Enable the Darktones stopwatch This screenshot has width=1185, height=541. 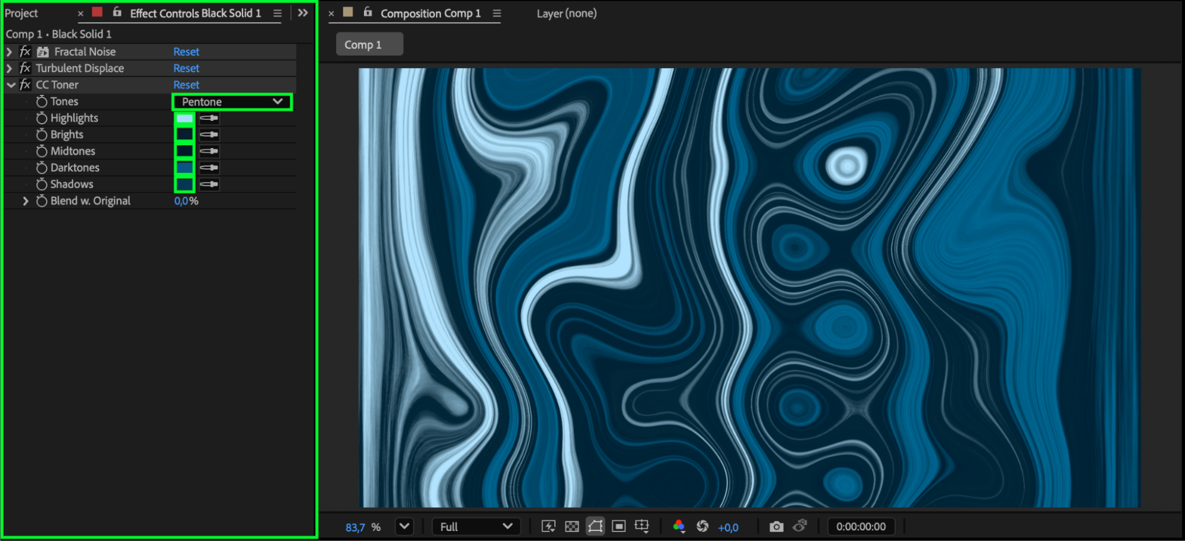(x=41, y=168)
